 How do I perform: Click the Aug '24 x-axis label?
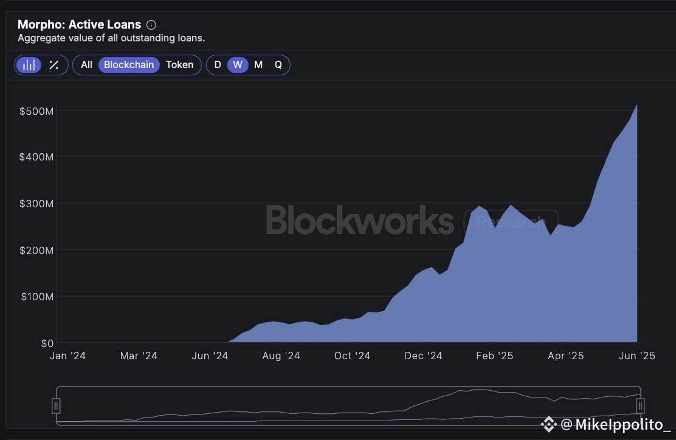pyautogui.click(x=281, y=356)
